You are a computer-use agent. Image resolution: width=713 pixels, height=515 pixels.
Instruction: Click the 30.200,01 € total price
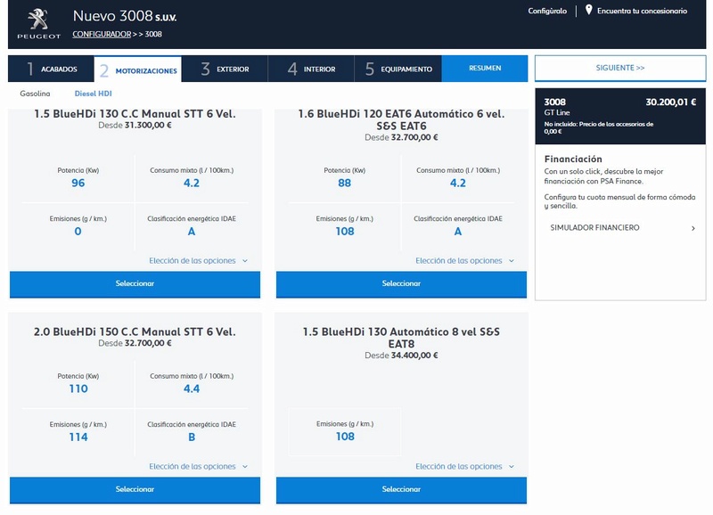pyautogui.click(x=671, y=102)
